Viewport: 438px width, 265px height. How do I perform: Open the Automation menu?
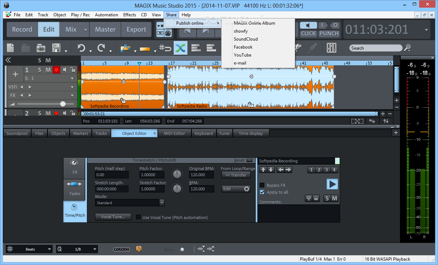pos(107,15)
